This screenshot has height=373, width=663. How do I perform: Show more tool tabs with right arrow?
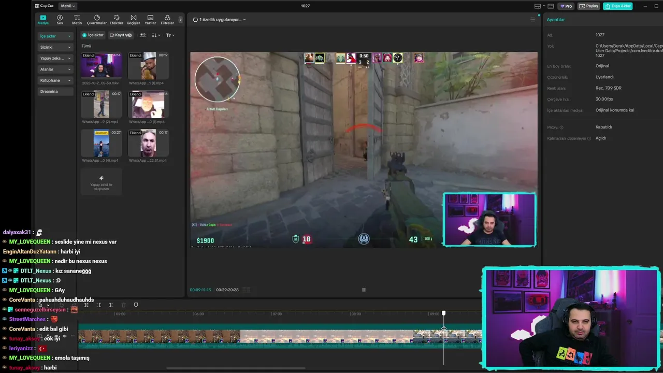pyautogui.click(x=180, y=20)
